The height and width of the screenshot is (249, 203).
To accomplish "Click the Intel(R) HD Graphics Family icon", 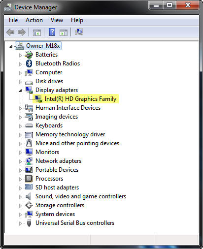I will (x=38, y=99).
